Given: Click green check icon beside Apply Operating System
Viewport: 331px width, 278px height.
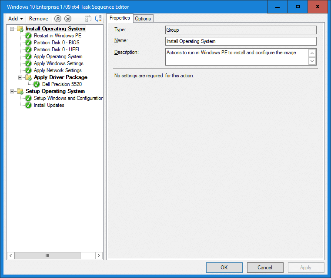Looking at the screenshot, I should (x=28, y=56).
